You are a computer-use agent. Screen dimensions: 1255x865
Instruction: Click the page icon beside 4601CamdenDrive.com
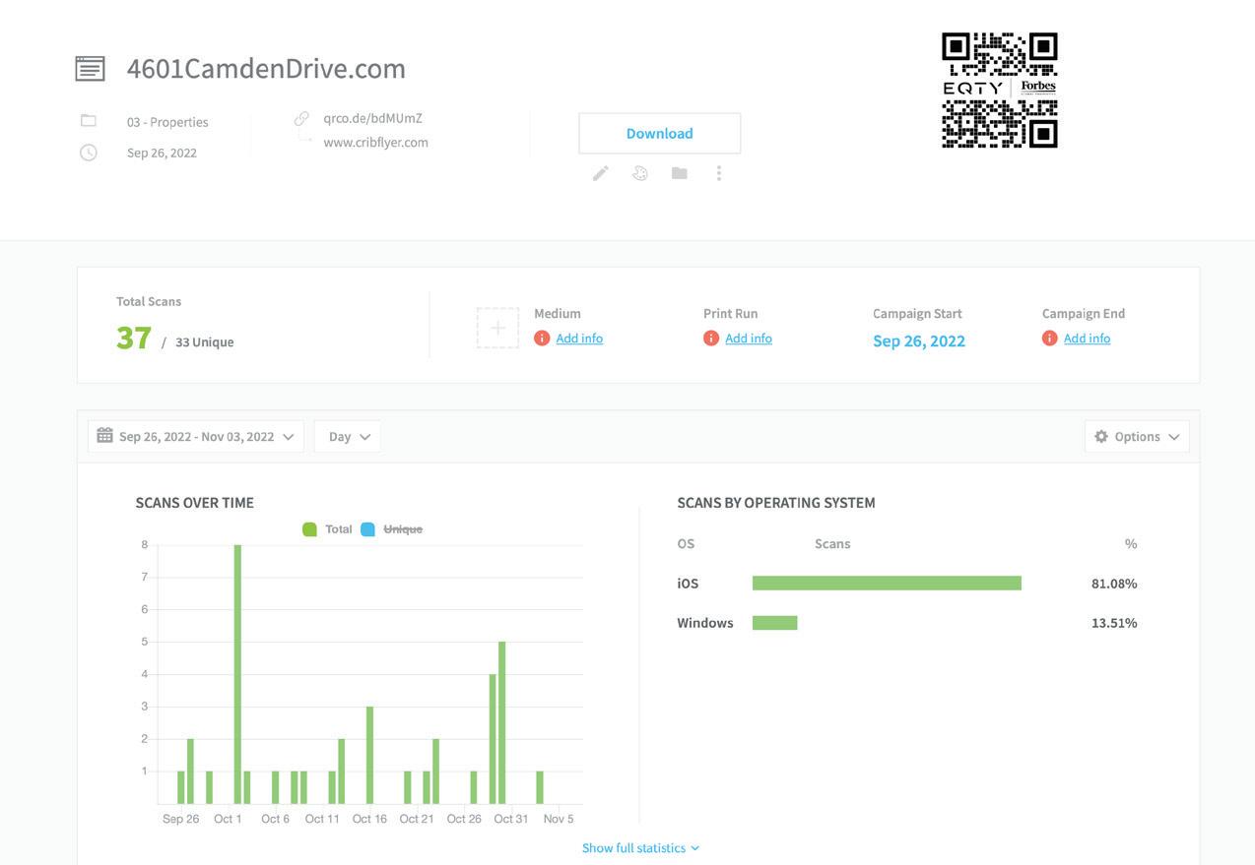tap(90, 69)
